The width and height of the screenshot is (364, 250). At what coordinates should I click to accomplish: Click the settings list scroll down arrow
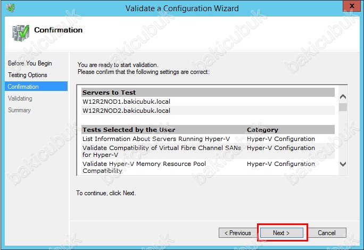point(343,164)
